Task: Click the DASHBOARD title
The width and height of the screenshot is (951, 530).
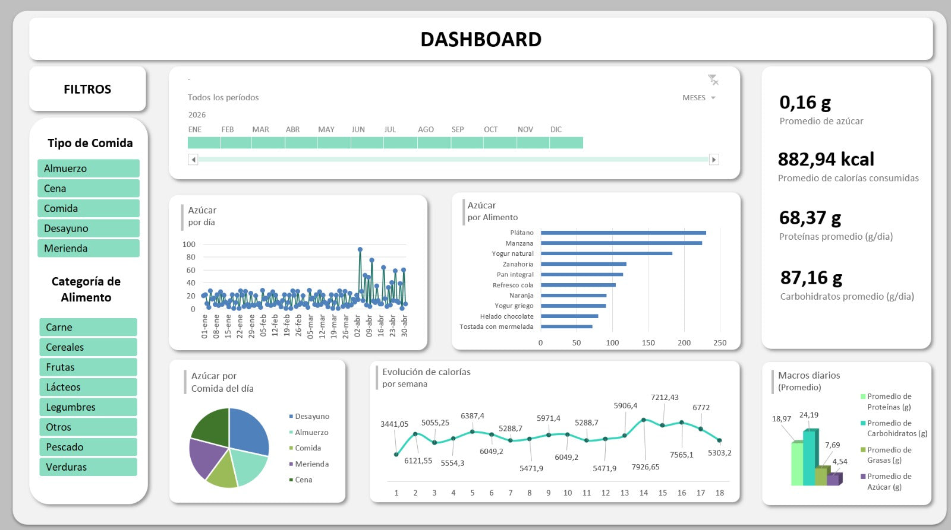Action: tap(481, 39)
